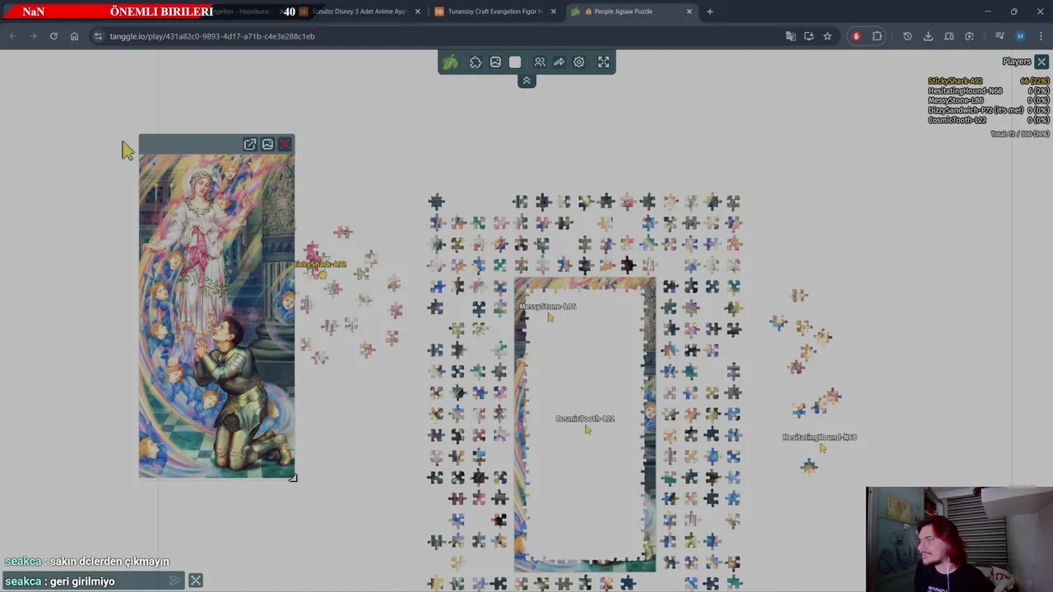Open the background color swatch in the toolbar
The height and width of the screenshot is (592, 1053).
tap(515, 62)
